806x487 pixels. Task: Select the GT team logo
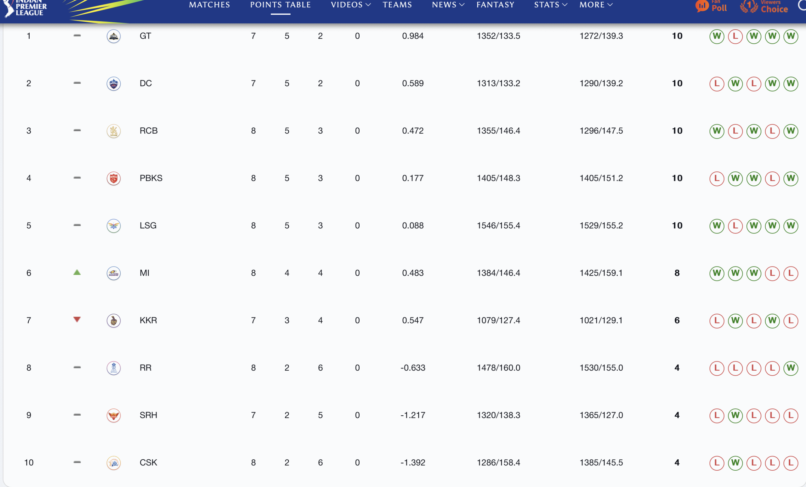pos(114,36)
